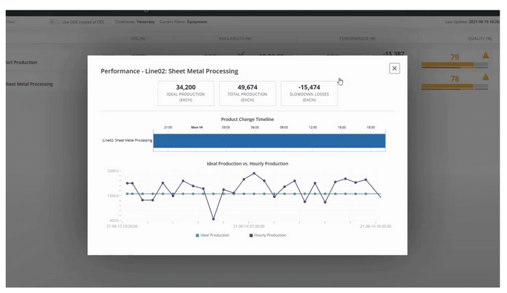Toggle Ideal Production legend entry
507x293 pixels.
[x=212, y=235]
